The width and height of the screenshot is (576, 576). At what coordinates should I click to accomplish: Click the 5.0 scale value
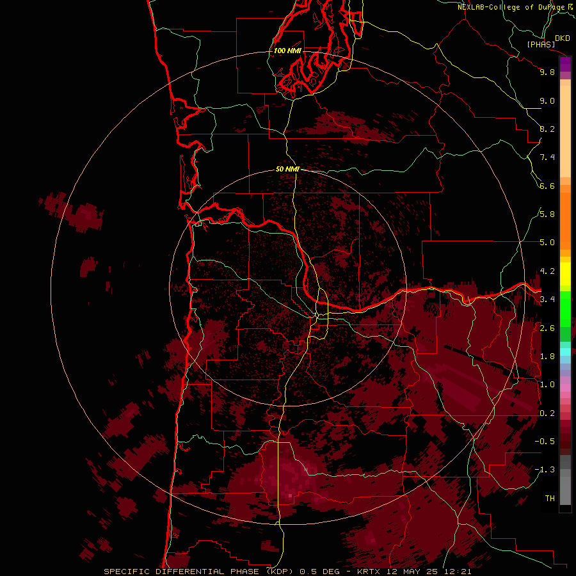point(547,243)
